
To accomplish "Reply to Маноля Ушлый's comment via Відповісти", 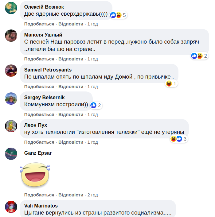I will [x=71, y=59].
